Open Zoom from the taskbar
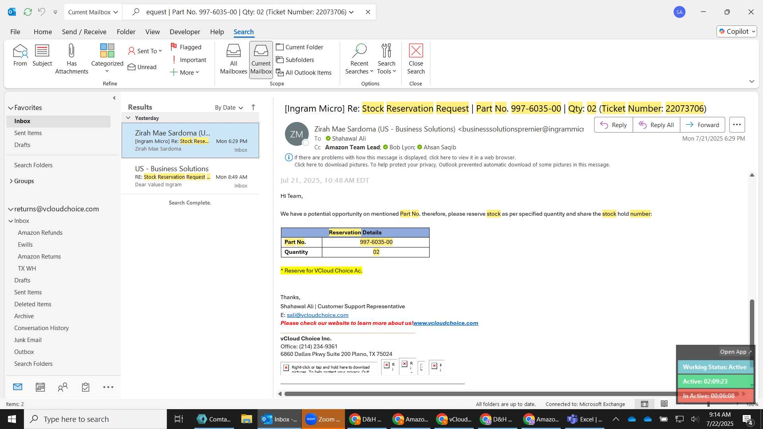This screenshot has height=429, width=763. coord(323,419)
